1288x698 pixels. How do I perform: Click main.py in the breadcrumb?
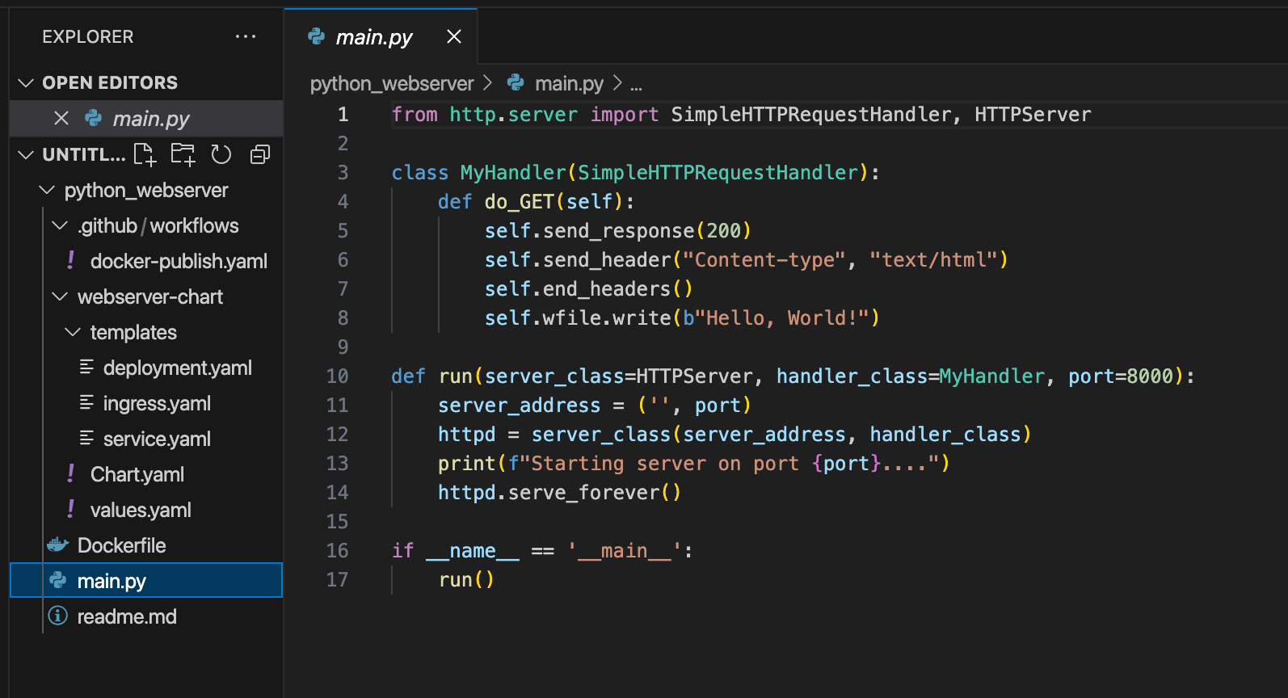(569, 83)
